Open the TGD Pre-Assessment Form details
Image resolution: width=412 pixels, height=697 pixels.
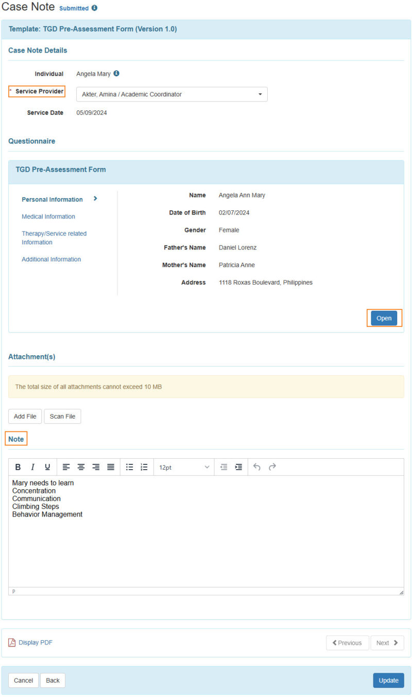pos(384,318)
